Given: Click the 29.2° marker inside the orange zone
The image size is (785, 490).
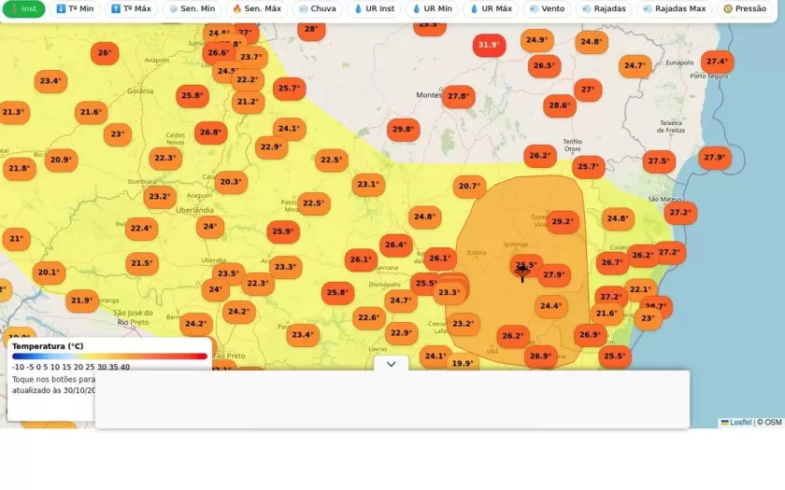Looking at the screenshot, I should point(563,222).
